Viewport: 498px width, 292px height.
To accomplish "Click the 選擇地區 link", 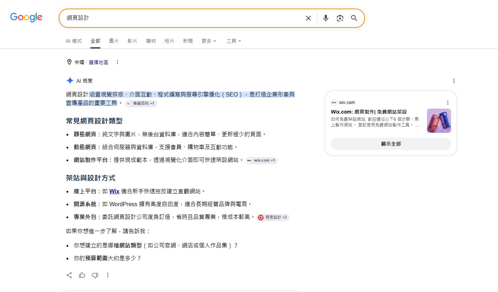I will 99,62.
